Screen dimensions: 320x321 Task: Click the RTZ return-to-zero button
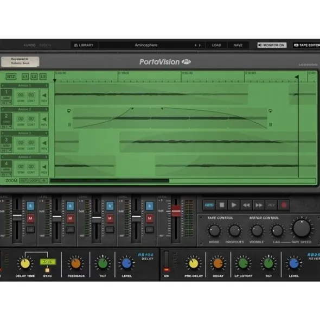pyautogui.click(x=11, y=77)
